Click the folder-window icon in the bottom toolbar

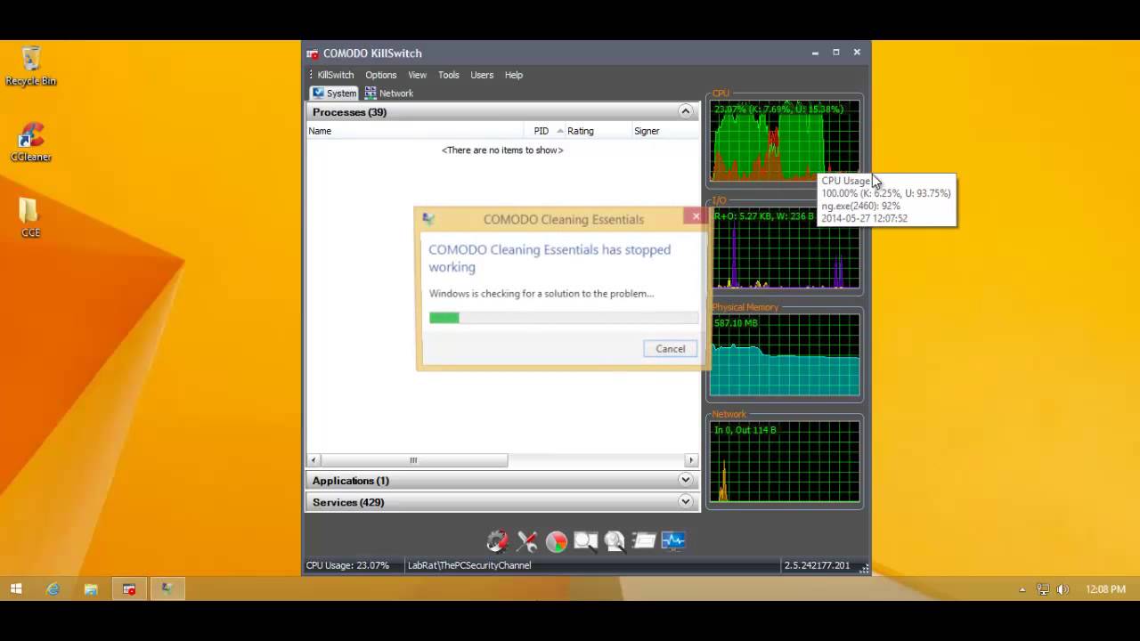pos(644,540)
